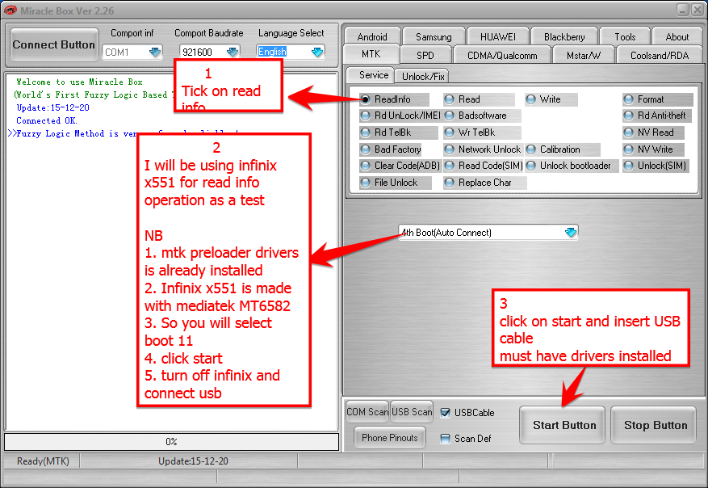
Task: Click the 0% progress bar
Action: (171, 441)
